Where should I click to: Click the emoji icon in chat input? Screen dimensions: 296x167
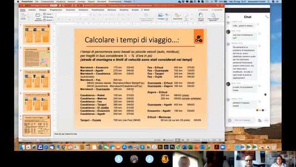(229, 120)
